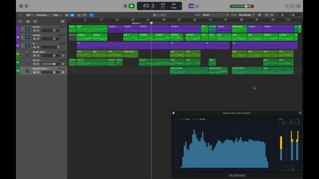Toggle the waveform zoom button
This screenshot has width=319, height=179.
[260, 15]
